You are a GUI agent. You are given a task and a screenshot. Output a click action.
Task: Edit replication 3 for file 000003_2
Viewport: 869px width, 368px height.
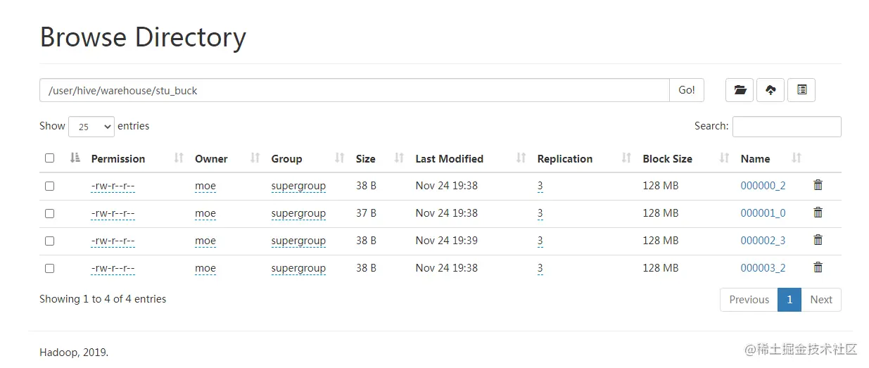pos(540,269)
